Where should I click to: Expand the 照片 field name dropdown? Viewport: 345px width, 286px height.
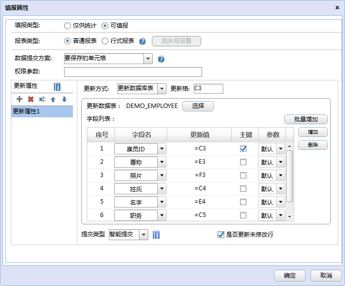click(x=162, y=176)
